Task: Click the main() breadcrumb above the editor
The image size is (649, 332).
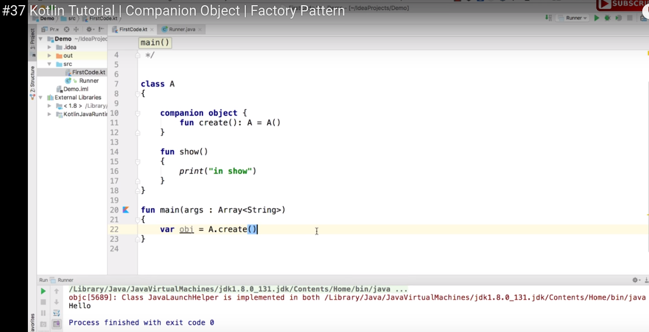Action: pyautogui.click(x=154, y=42)
